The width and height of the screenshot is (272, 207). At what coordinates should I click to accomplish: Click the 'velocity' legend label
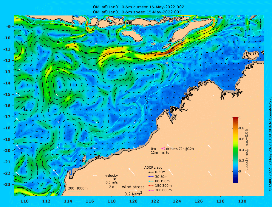[x=112, y=175]
